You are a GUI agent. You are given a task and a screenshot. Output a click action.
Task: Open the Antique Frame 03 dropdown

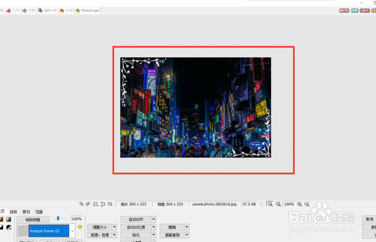pos(73,231)
